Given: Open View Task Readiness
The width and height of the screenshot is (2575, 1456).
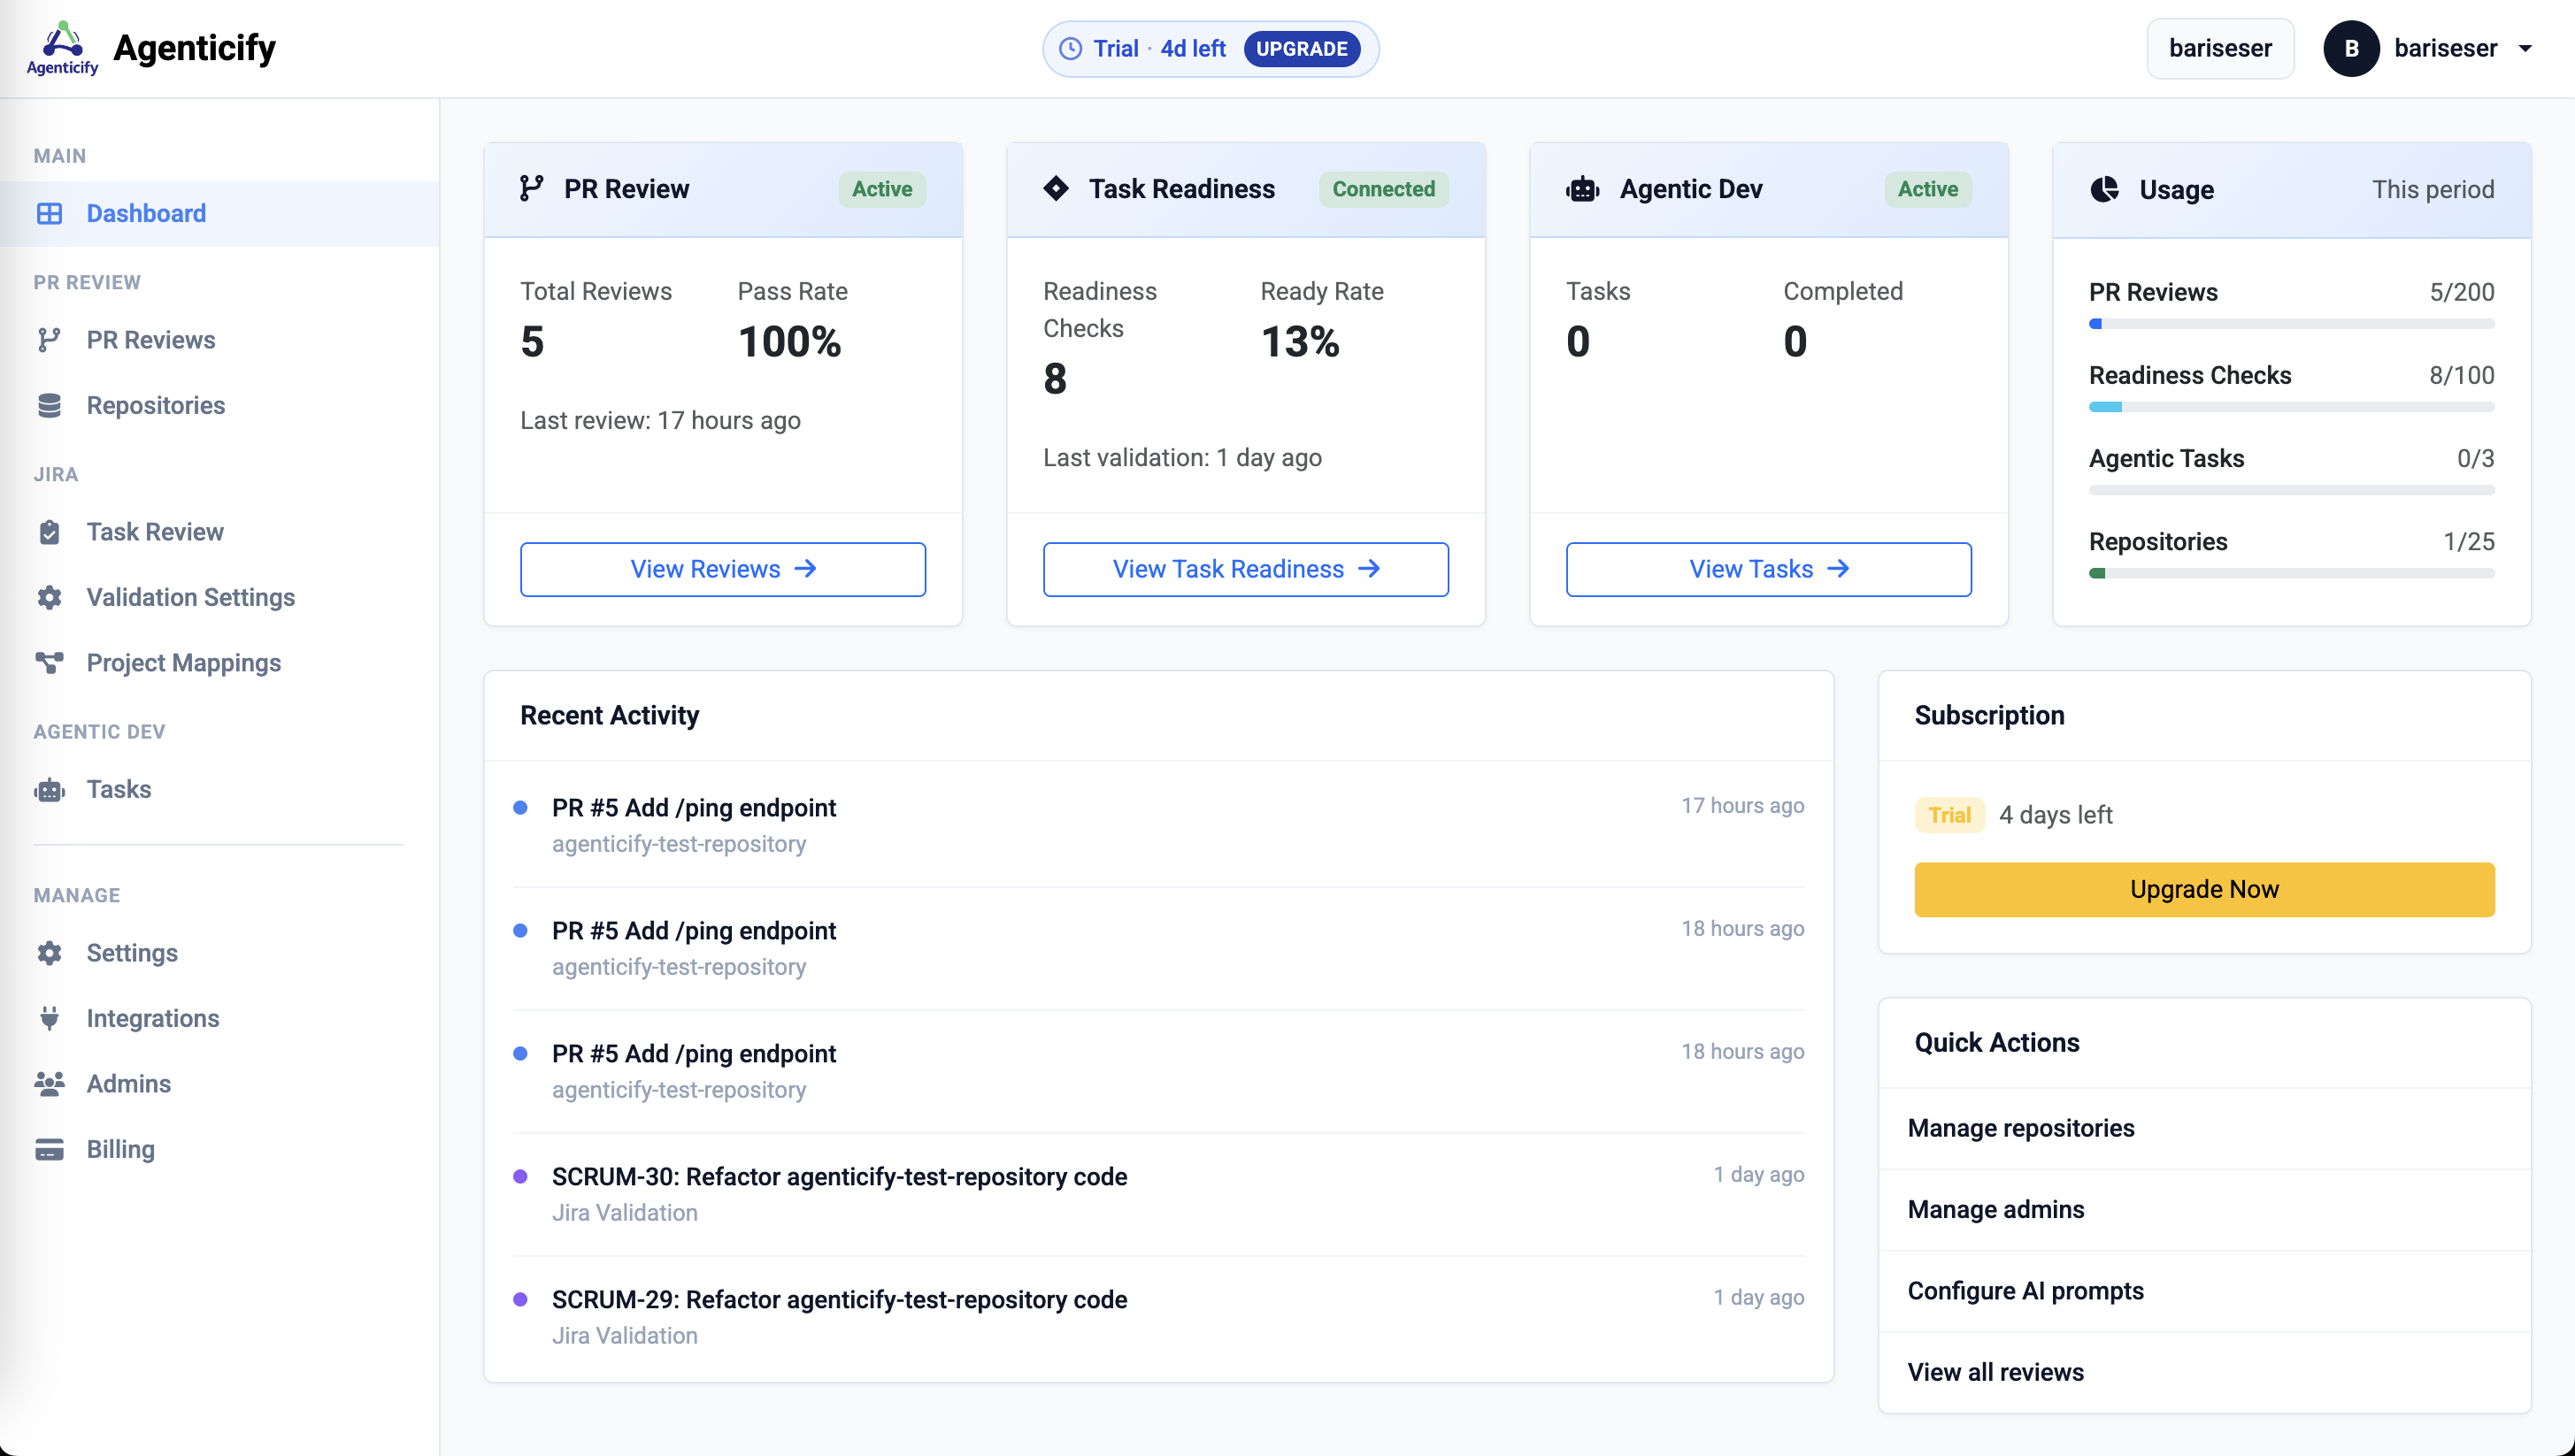Looking at the screenshot, I should coord(1246,568).
